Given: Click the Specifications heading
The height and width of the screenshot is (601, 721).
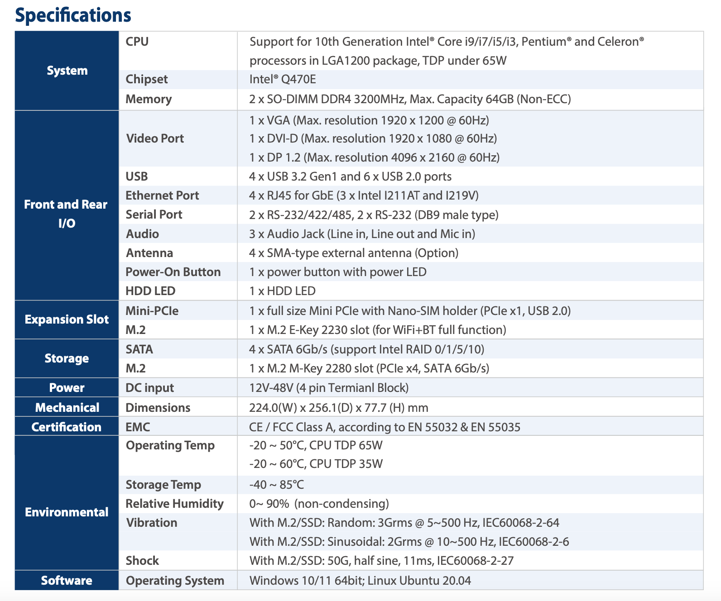Looking at the screenshot, I should [x=73, y=15].
